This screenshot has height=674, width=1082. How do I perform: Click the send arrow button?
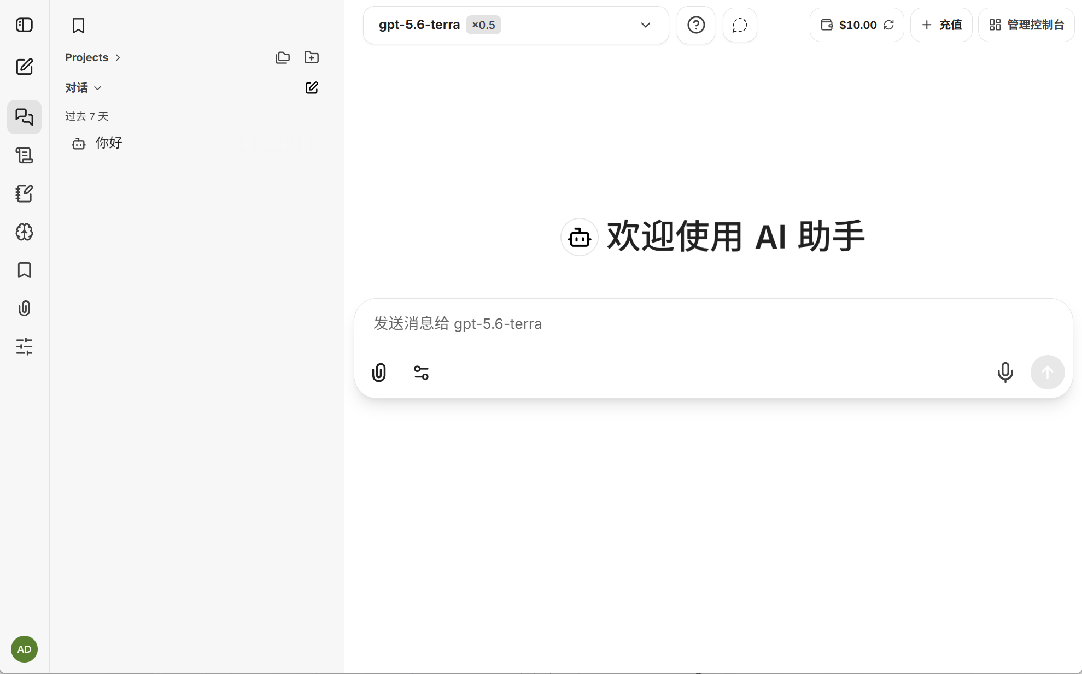(1048, 373)
